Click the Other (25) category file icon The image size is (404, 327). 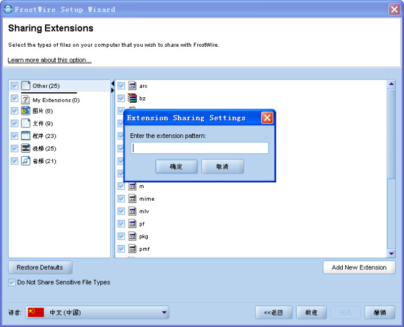(x=25, y=85)
